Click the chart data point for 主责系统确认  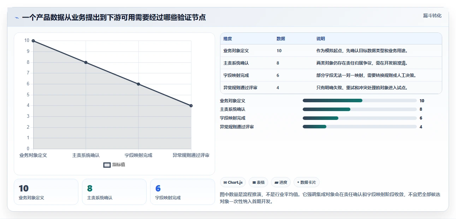(86, 62)
